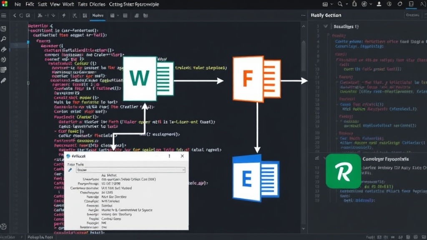This screenshot has width=427, height=240.
Task: Open search from magnifier icon in top bar
Action: click(340, 4)
